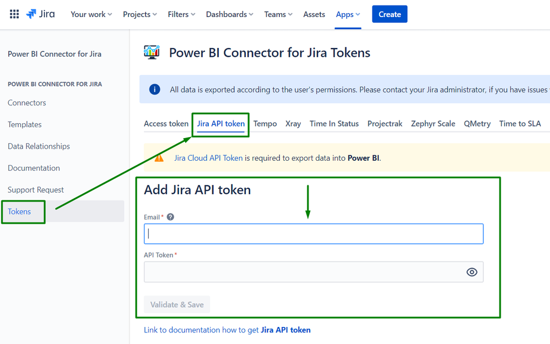Expand the Projects dropdown
Viewport: 550px width, 344px height.
click(x=140, y=14)
